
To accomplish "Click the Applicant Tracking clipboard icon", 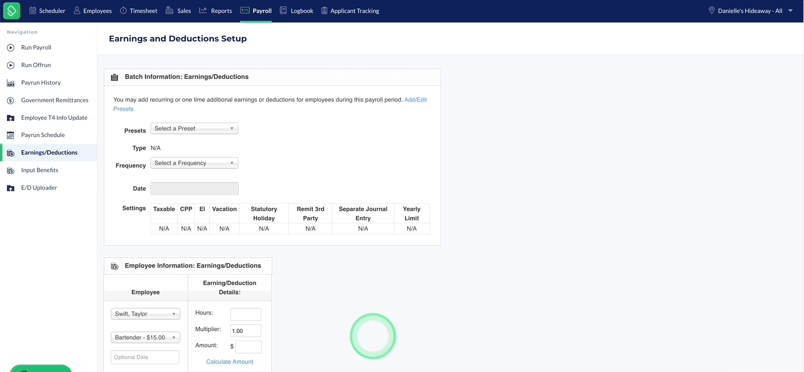I will tap(324, 10).
